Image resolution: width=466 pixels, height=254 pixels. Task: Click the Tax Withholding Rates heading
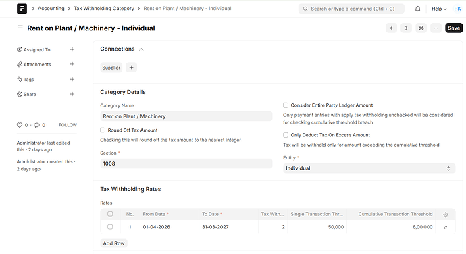(130, 189)
